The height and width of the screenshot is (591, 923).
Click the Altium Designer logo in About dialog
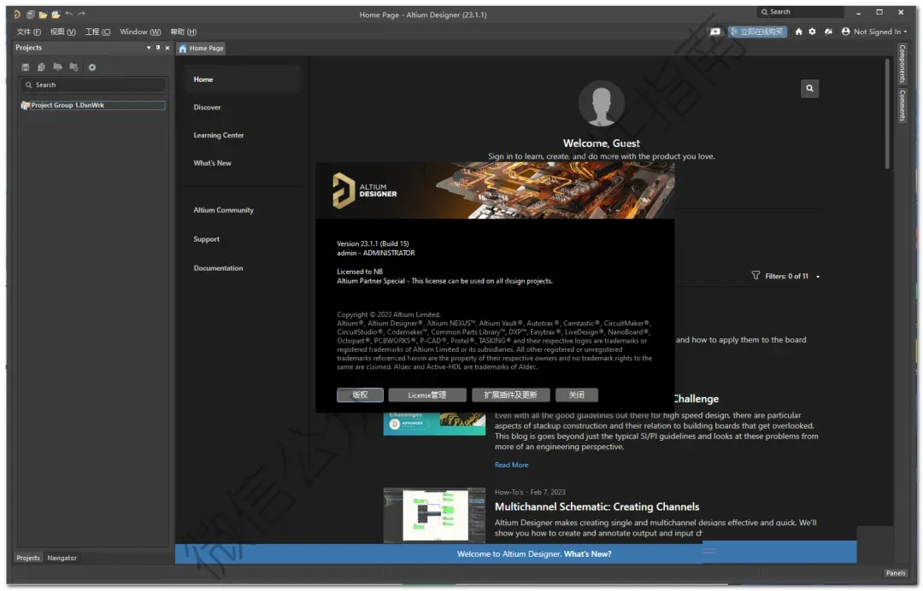[x=365, y=190]
